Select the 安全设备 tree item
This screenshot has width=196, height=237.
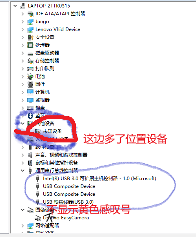pyautogui.click(x=45, y=37)
